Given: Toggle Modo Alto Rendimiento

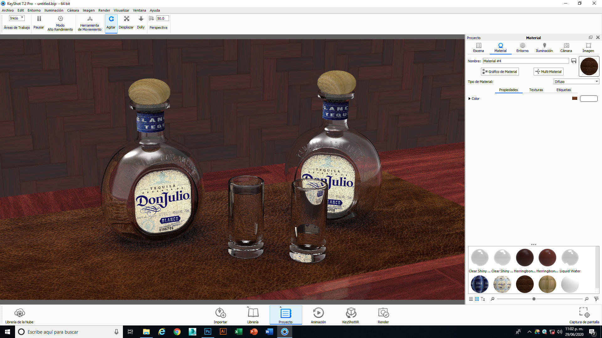Looking at the screenshot, I should 60,19.
